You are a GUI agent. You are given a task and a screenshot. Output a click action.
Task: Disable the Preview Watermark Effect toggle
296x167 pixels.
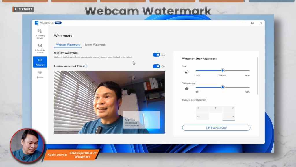click(156, 66)
